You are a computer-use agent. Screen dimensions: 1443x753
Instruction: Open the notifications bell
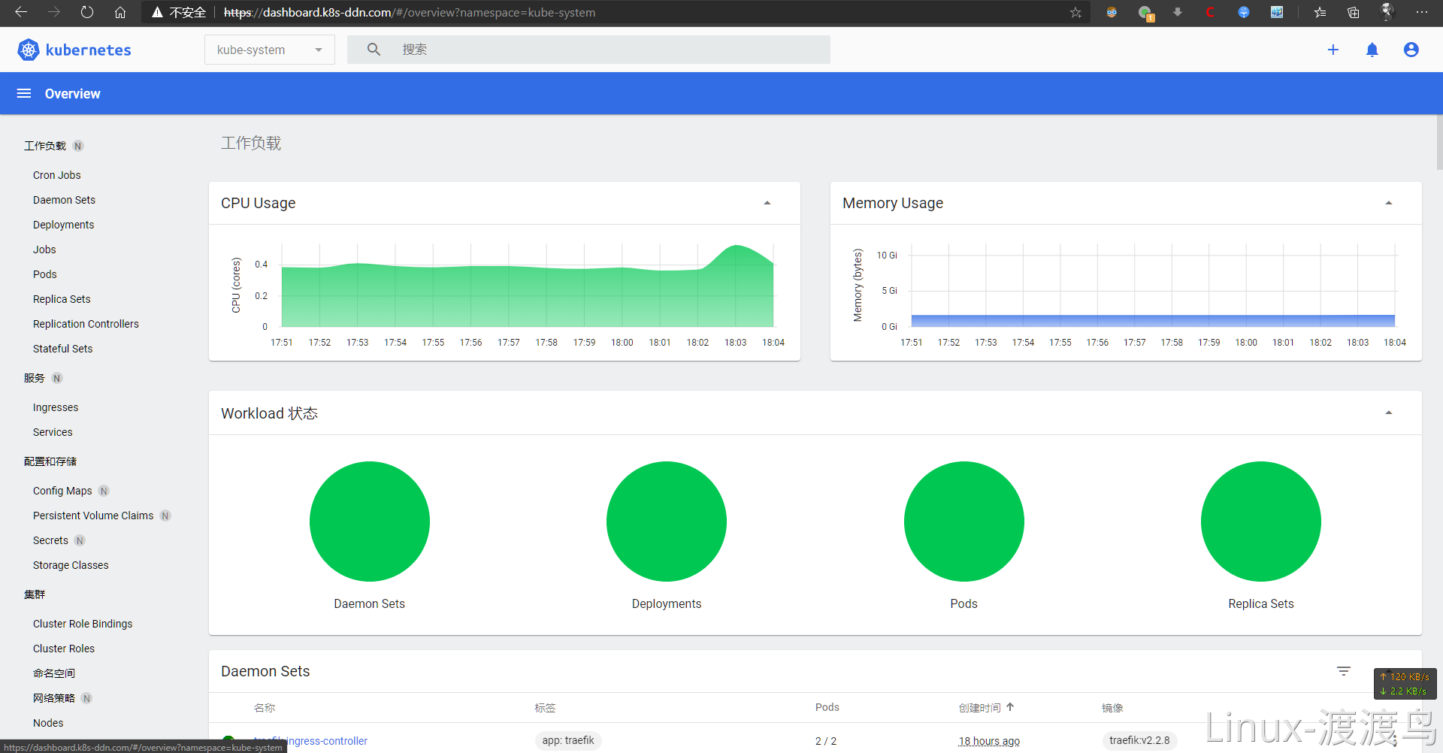[1372, 50]
